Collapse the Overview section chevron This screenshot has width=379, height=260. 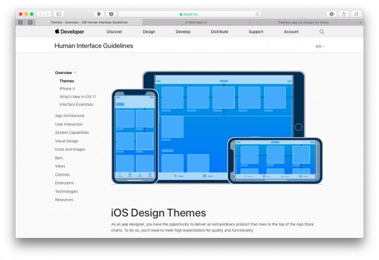75,73
